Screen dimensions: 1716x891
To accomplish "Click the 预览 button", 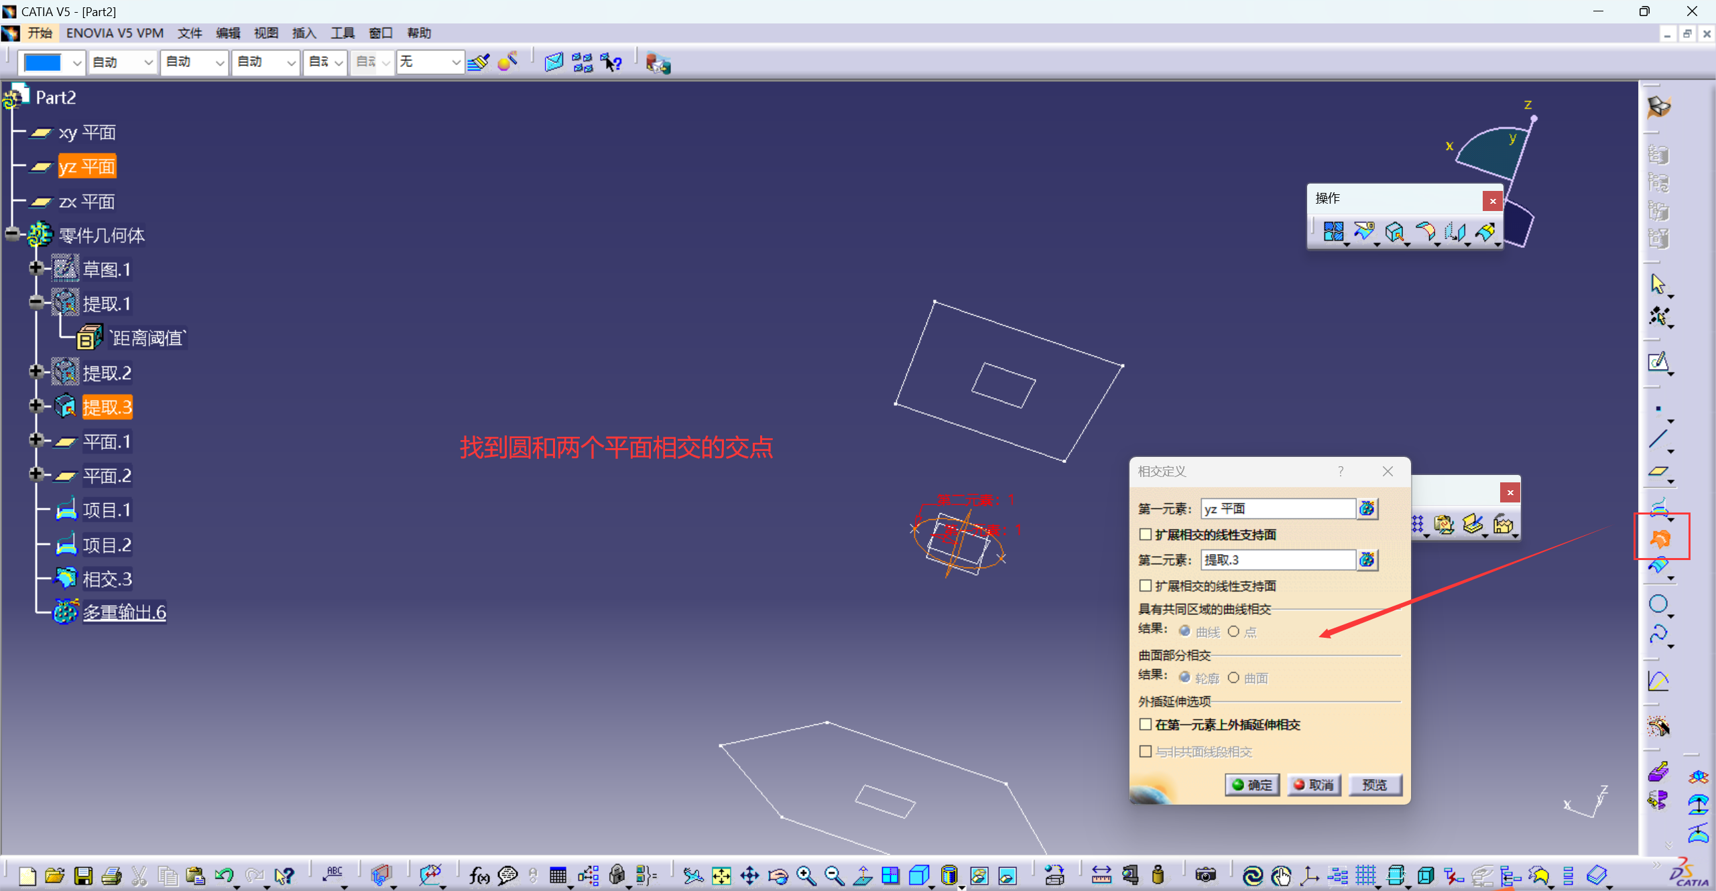I will pyautogui.click(x=1374, y=784).
